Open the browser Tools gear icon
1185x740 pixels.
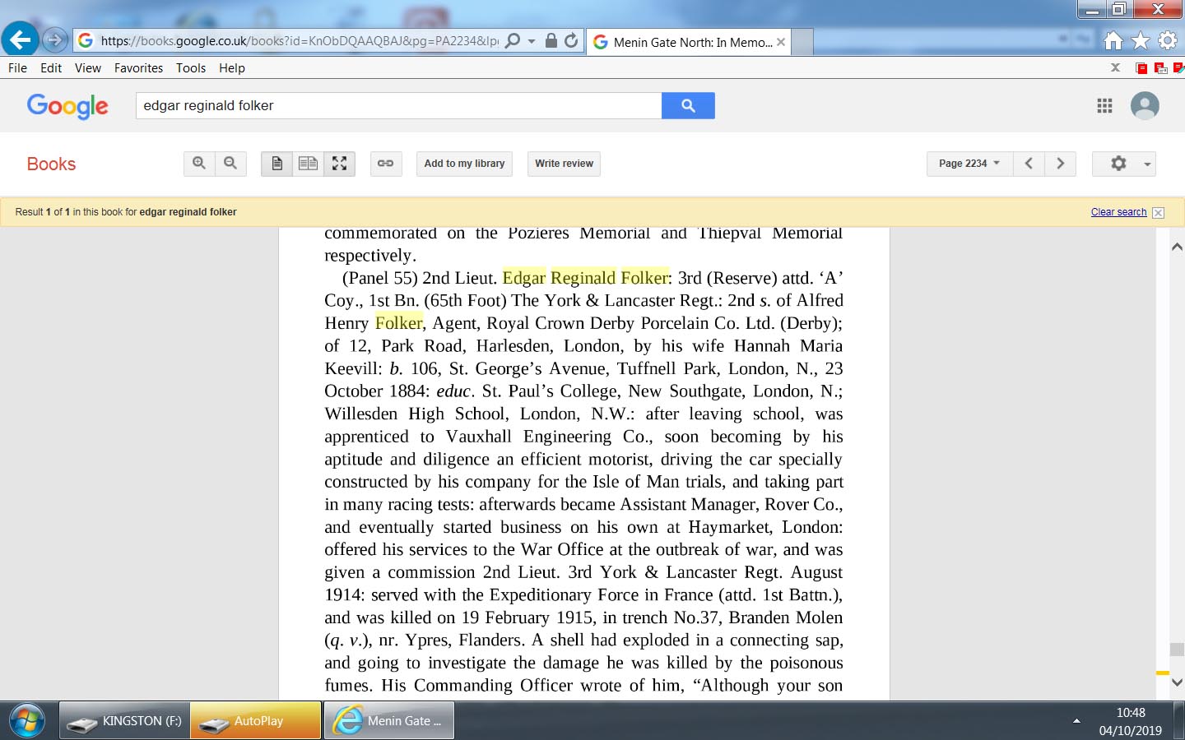1168,40
